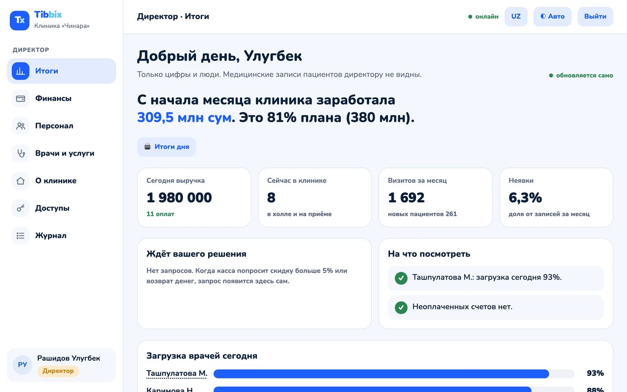
Task: Click the Клиника «Чинара» name
Action: pos(62,26)
